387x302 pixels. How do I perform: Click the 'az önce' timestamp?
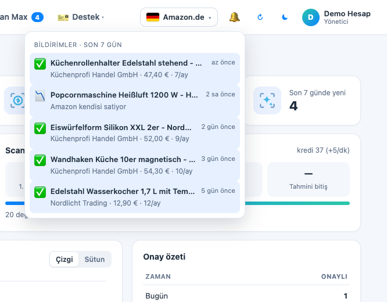[223, 62]
